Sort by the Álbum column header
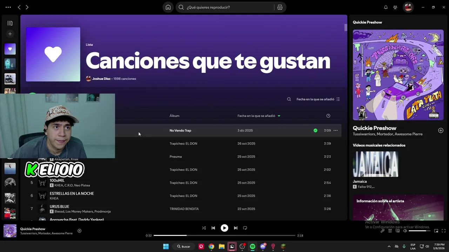This screenshot has height=252, width=449. point(174,115)
